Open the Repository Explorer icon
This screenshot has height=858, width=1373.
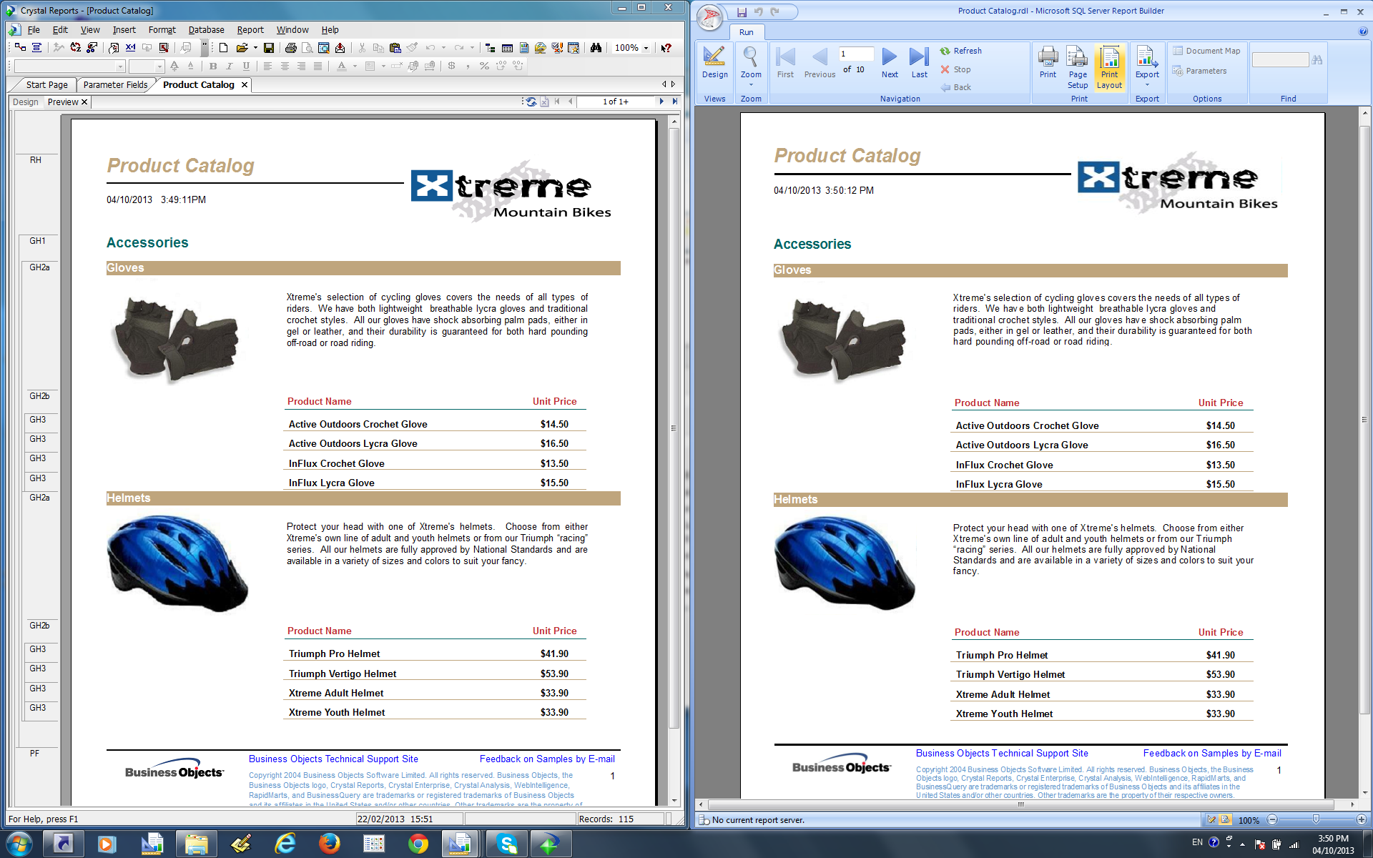(541, 48)
